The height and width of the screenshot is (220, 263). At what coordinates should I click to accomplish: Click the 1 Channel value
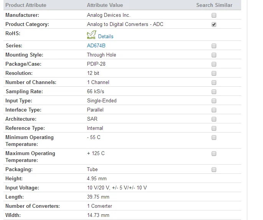pyautogui.click(x=98, y=82)
